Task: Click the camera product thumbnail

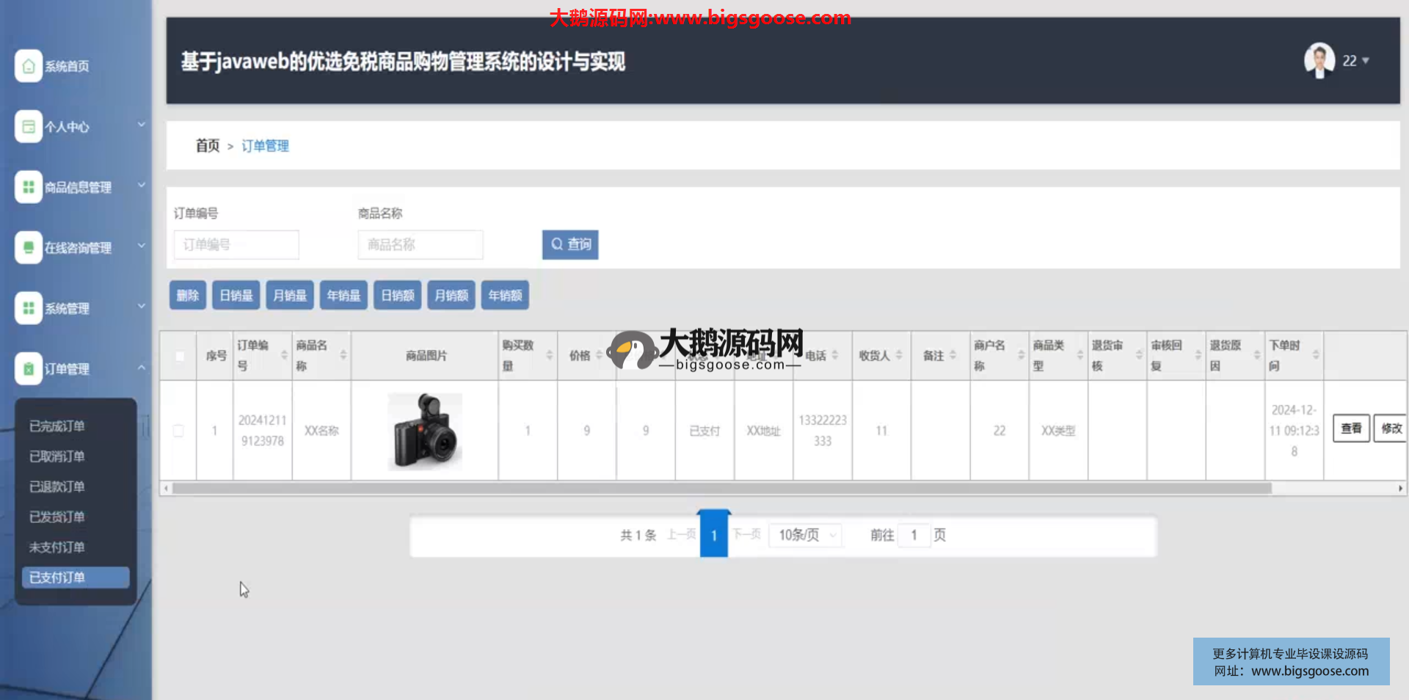Action: coord(425,431)
